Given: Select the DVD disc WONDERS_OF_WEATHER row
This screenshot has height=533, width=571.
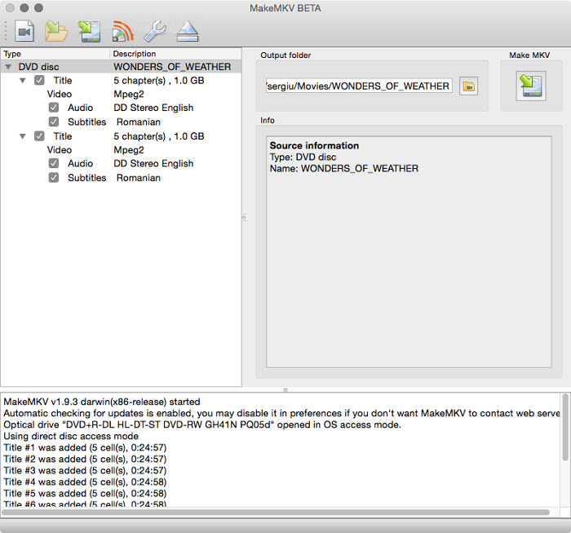Looking at the screenshot, I should tap(121, 67).
